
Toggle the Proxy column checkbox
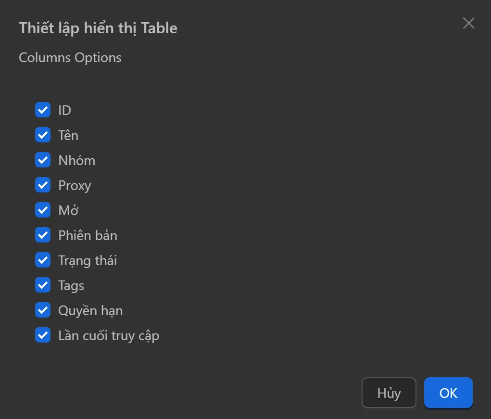(43, 185)
